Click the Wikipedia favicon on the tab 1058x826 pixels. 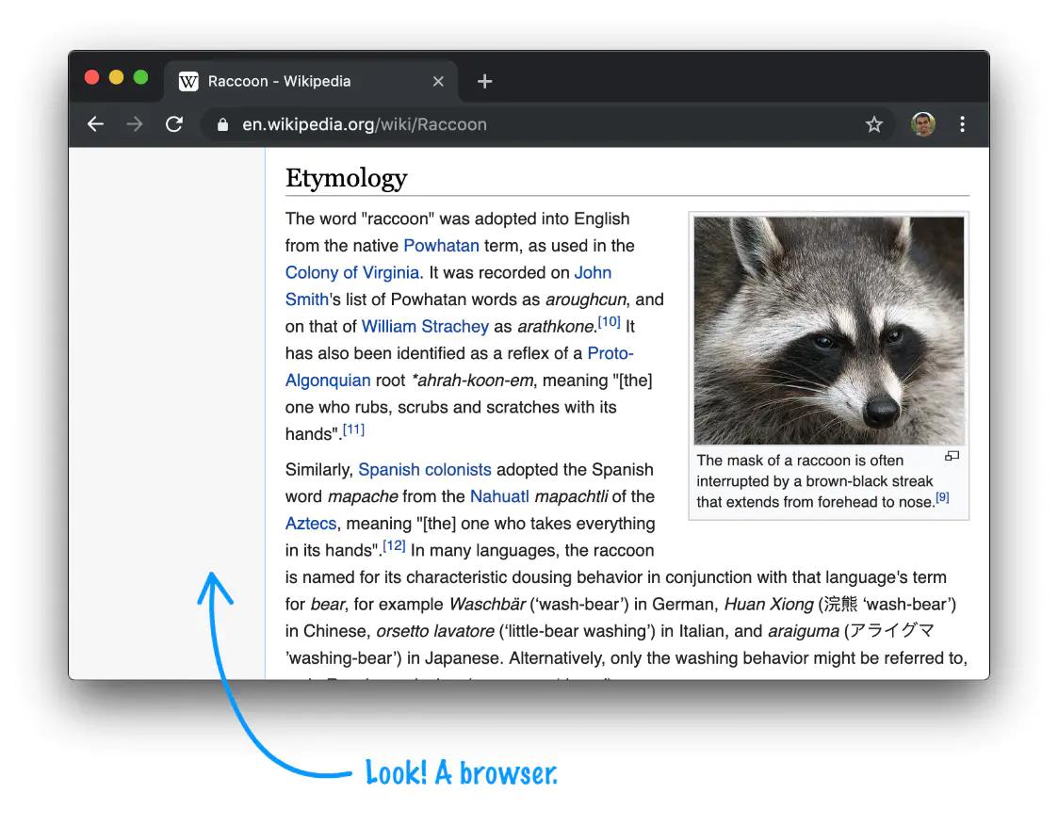pos(188,81)
